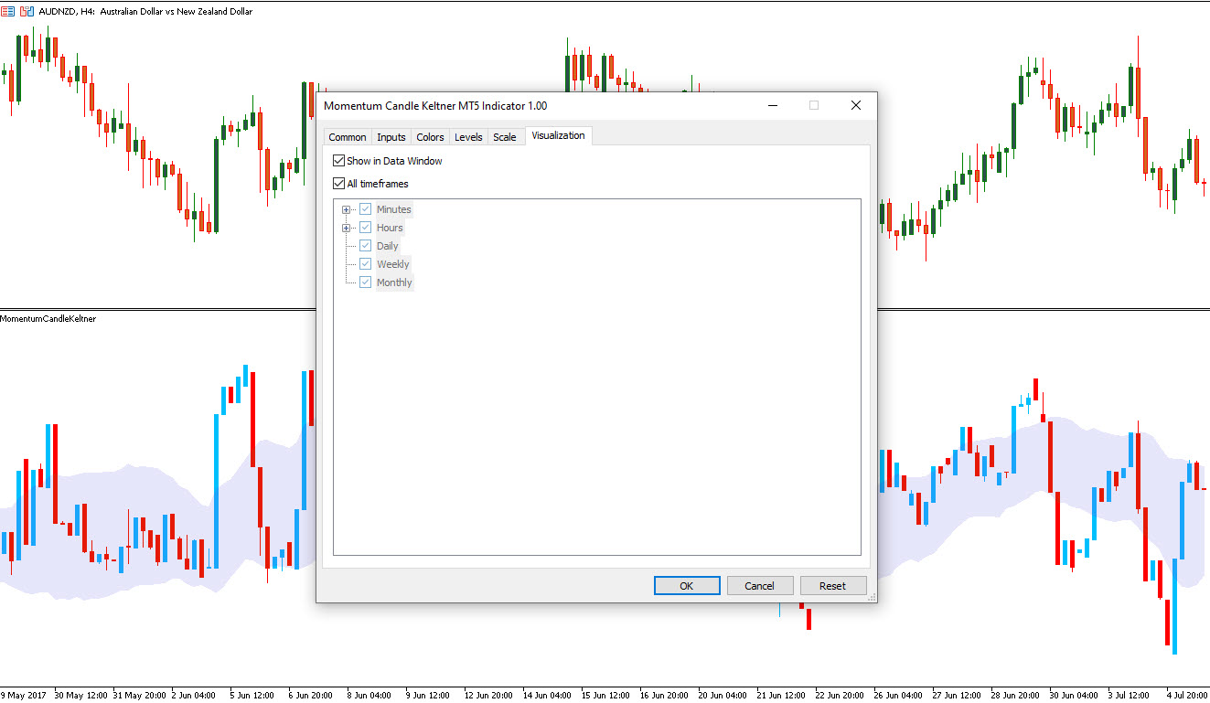The height and width of the screenshot is (703, 1210).
Task: Open the Scale tab
Action: click(x=504, y=137)
